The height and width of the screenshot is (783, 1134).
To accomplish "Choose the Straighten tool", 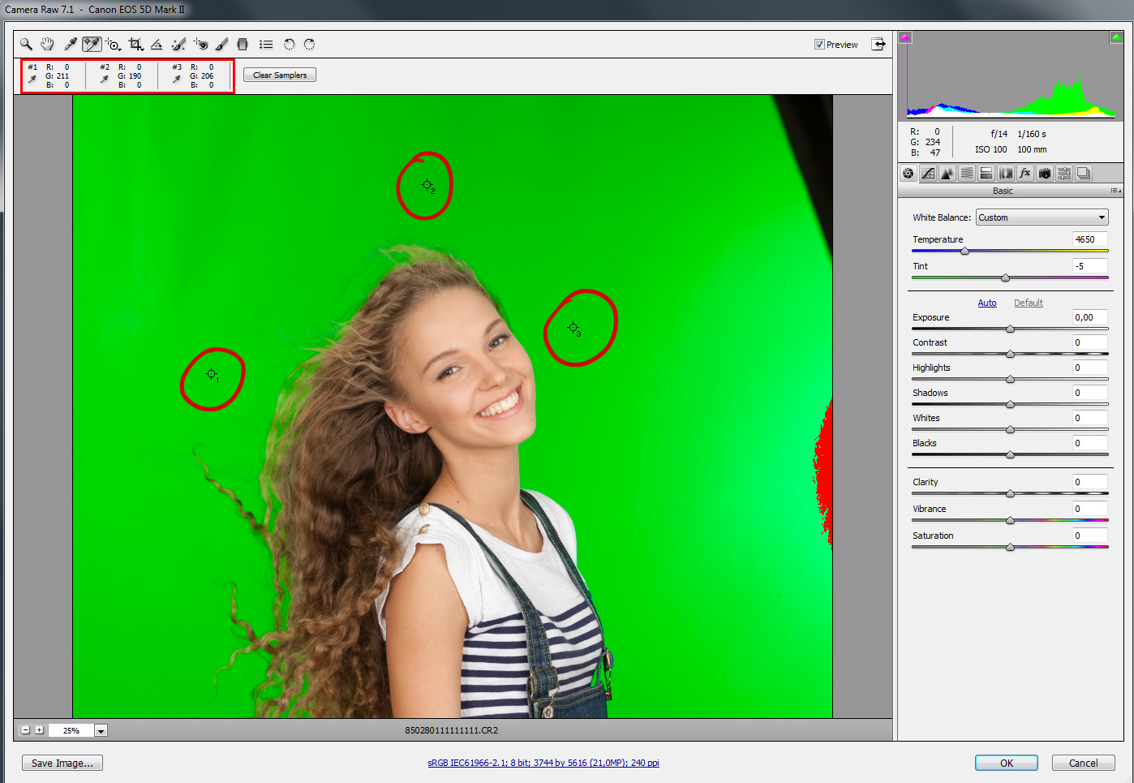I will point(157,45).
